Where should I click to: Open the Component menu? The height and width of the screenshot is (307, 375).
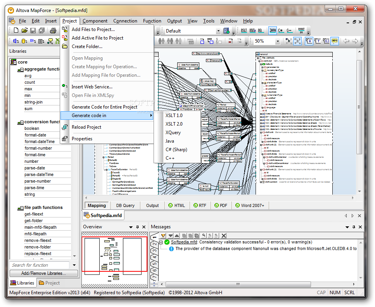coord(95,21)
